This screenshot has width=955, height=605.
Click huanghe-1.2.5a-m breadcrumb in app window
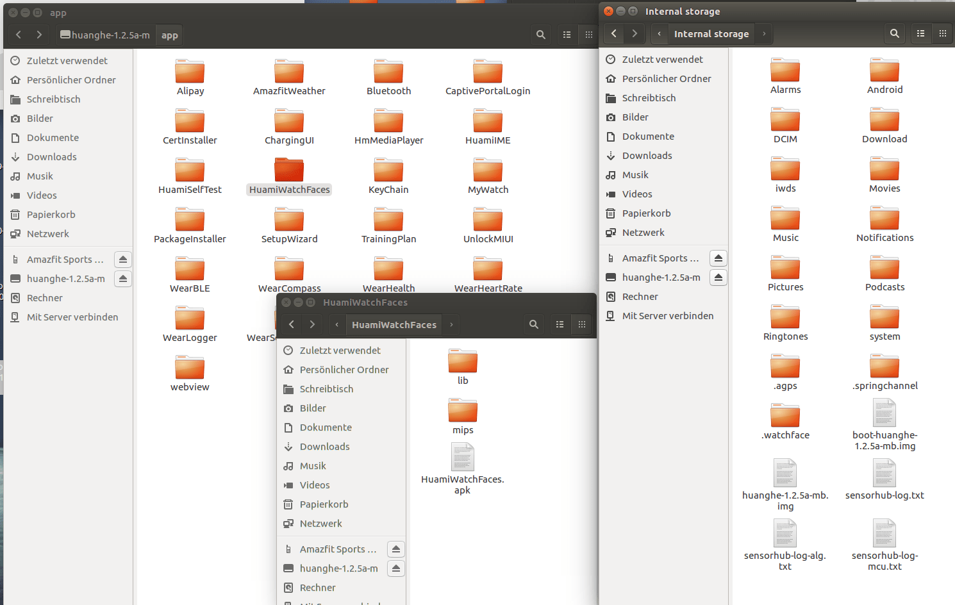105,35
